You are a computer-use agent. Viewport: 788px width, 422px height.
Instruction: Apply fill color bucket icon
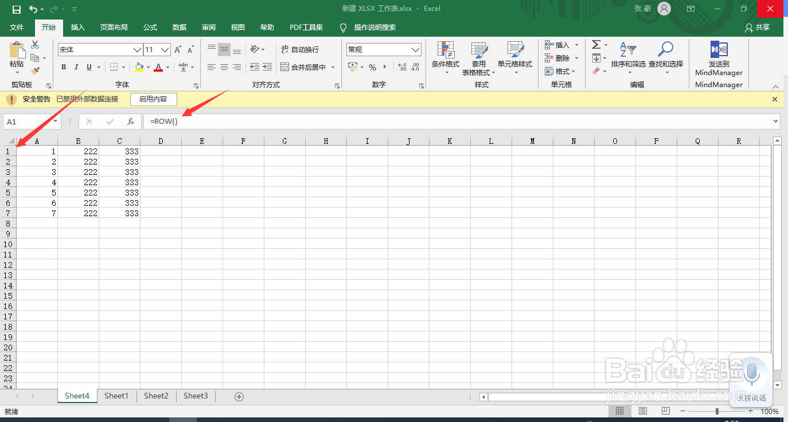(139, 67)
